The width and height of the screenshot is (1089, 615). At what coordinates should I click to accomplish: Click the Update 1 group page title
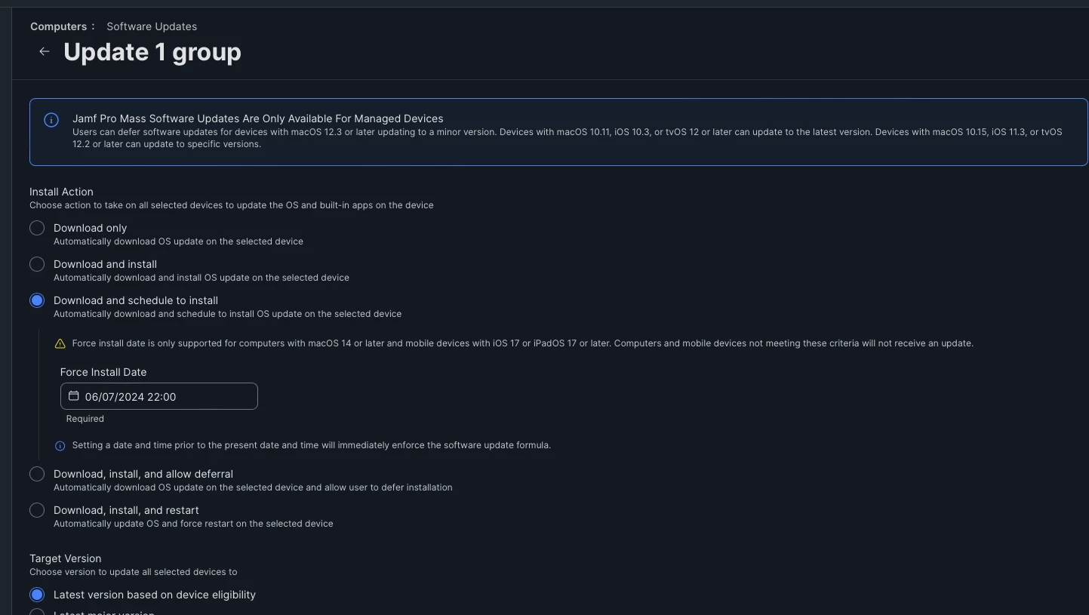tap(152, 52)
